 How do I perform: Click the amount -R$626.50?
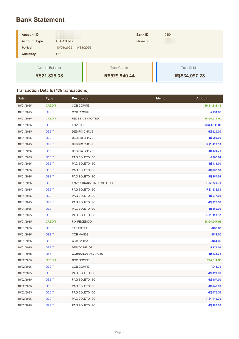pos(215,202)
